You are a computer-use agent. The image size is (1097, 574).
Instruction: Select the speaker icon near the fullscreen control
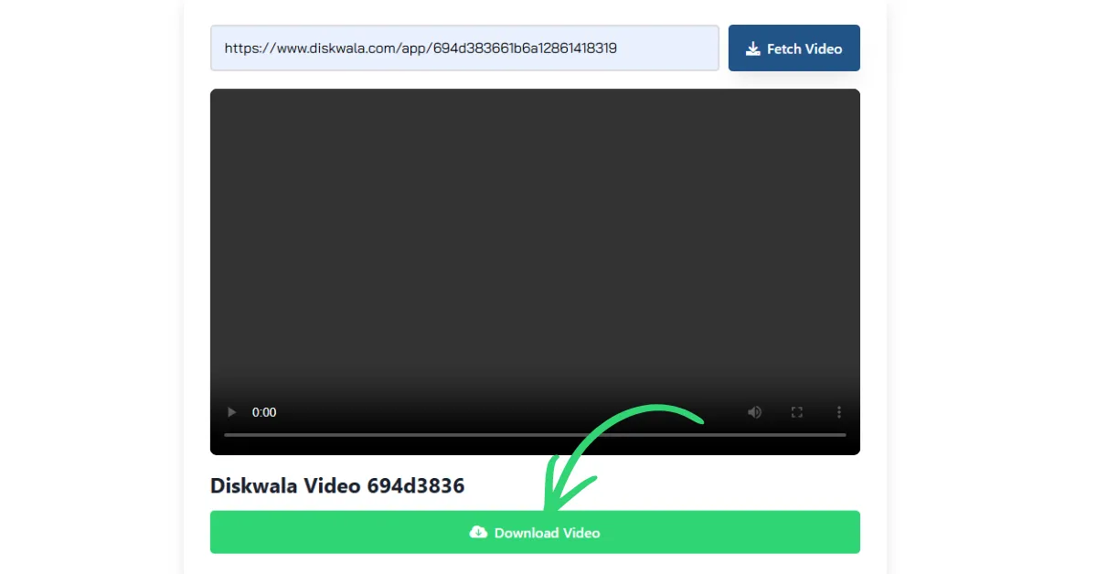(x=754, y=412)
